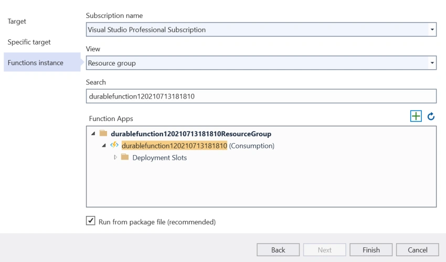Image resolution: width=446 pixels, height=262 pixels.
Task: Expand the Deployment Slots node
Action: (115, 157)
